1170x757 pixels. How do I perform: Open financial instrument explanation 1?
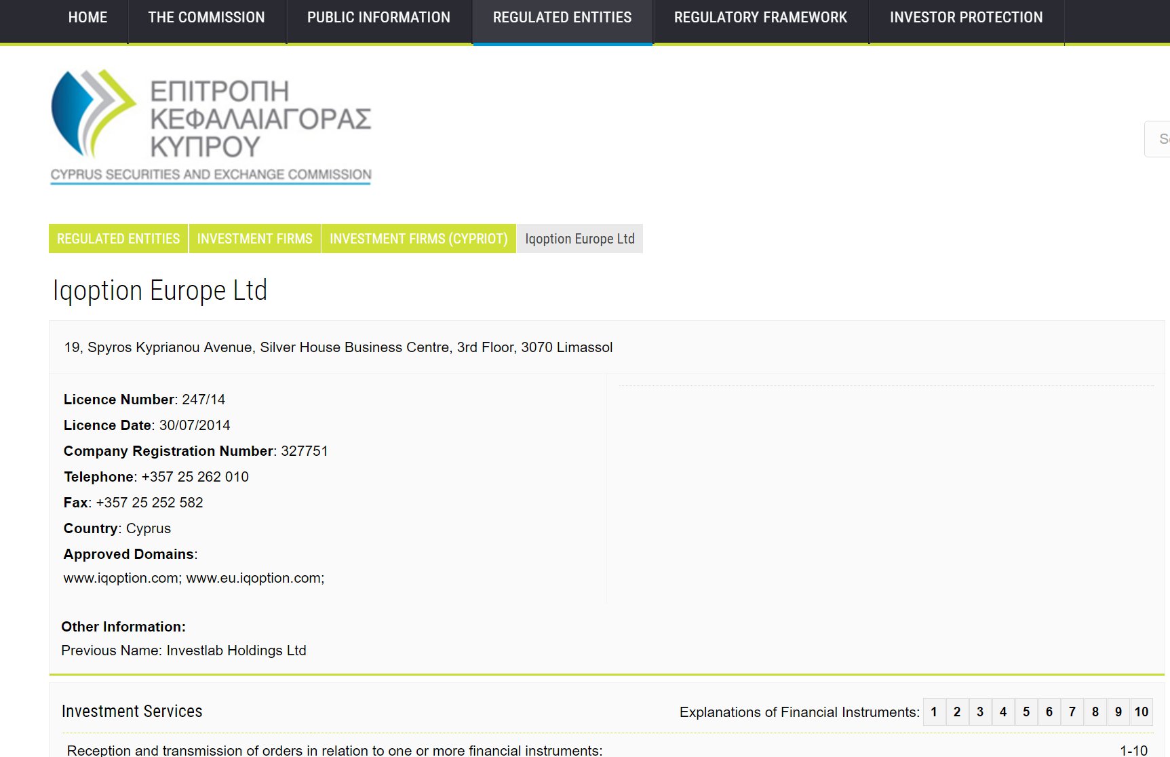(x=934, y=712)
